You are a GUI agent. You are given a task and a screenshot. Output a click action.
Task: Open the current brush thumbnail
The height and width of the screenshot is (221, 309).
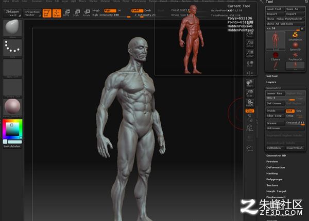click(12, 28)
